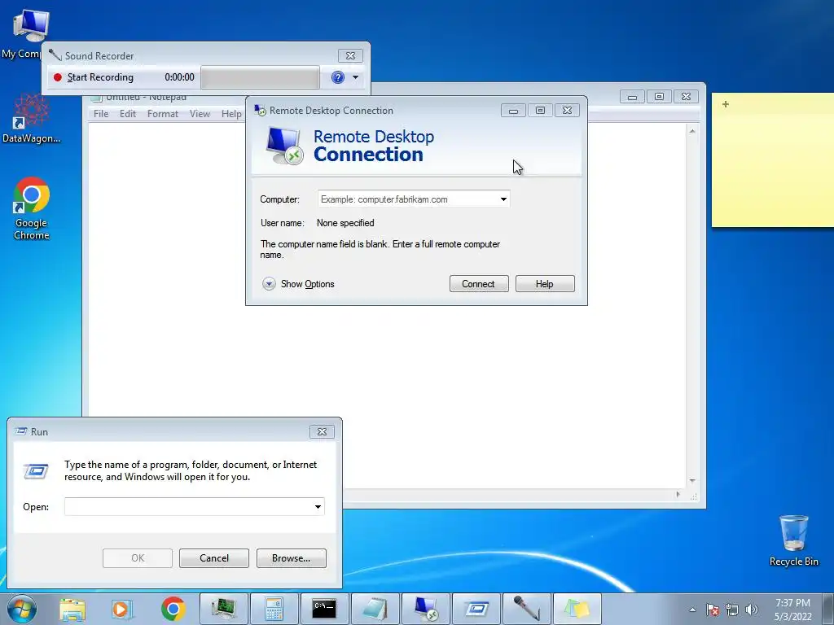Select the DataWagon desktop shortcut

[31, 118]
